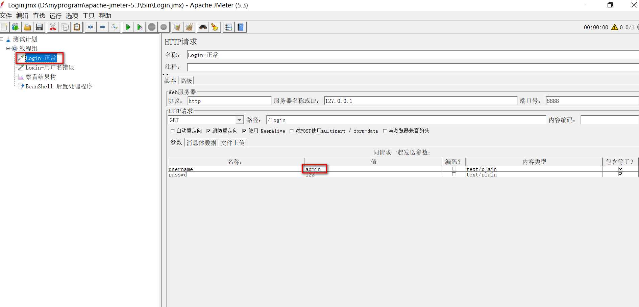639x307 pixels.
Task: Open Help with question mark icon
Action: (x=241, y=27)
